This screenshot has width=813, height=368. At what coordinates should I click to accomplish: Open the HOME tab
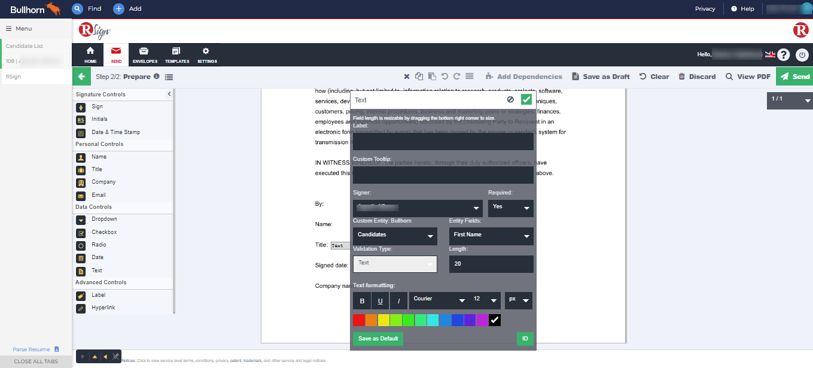coord(90,54)
